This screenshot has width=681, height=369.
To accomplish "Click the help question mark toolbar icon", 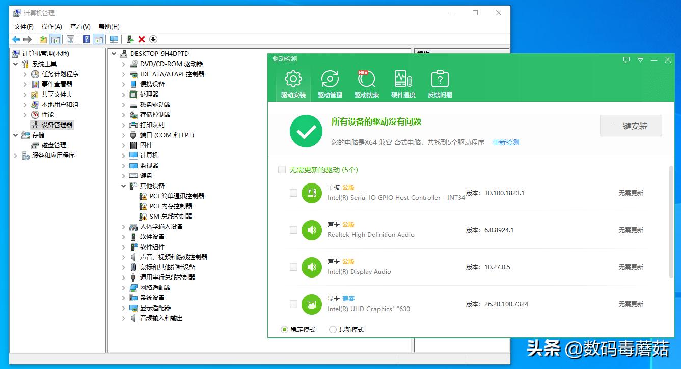I will [x=86, y=39].
